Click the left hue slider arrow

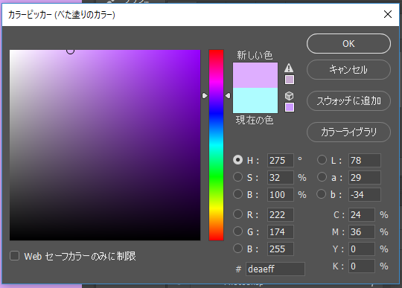click(x=205, y=95)
